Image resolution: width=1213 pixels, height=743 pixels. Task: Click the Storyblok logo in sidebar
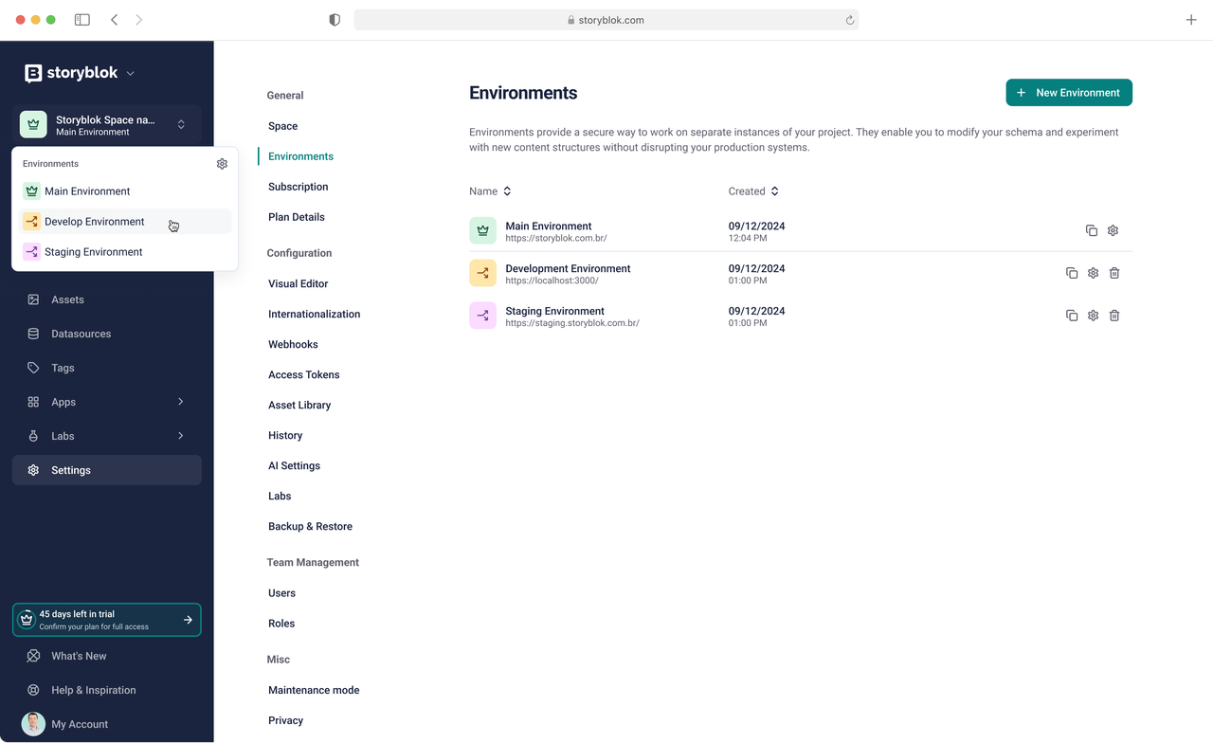click(72, 73)
